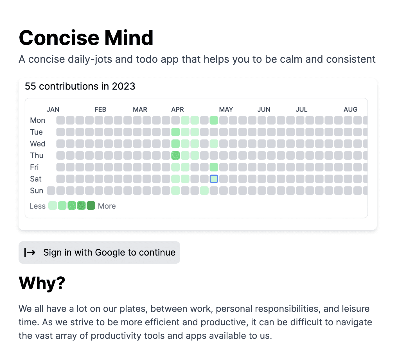Select the first green Tuesday cell in April
Screen dimensions: 397x352
(175, 132)
